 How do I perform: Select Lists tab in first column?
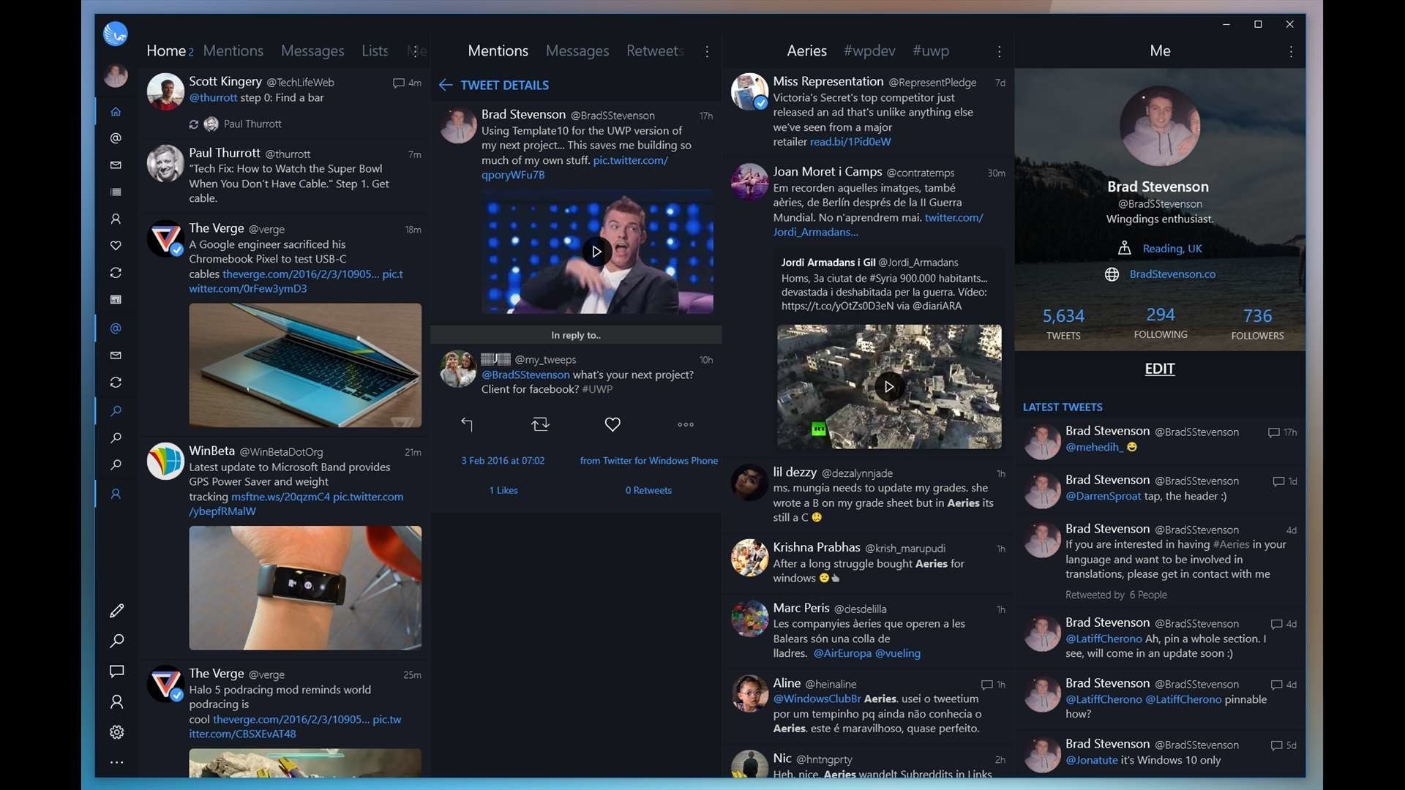[375, 50]
